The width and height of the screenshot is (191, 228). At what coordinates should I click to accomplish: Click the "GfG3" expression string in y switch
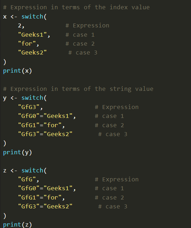coord(29,107)
